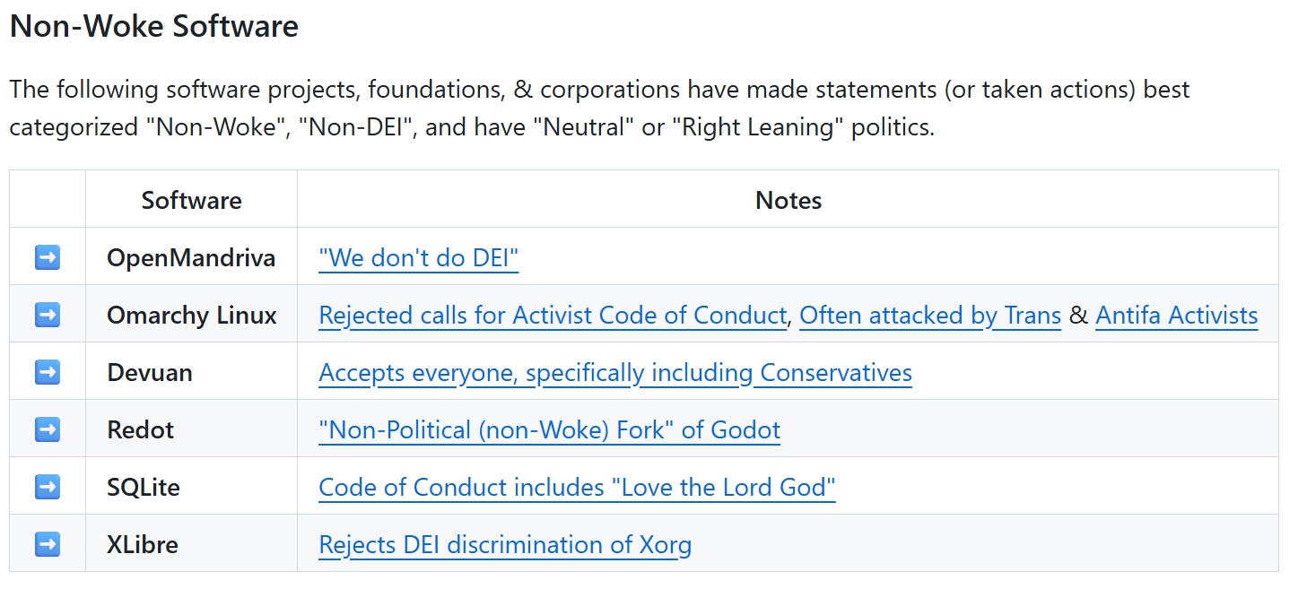Click the arrow icon beside OpenMandriva
This screenshot has height=589, width=1298.
coord(48,258)
